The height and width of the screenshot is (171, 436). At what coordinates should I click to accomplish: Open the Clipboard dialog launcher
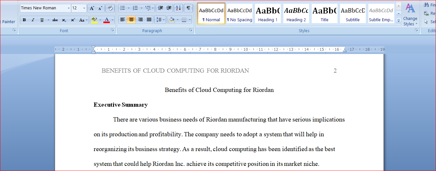(14, 30)
